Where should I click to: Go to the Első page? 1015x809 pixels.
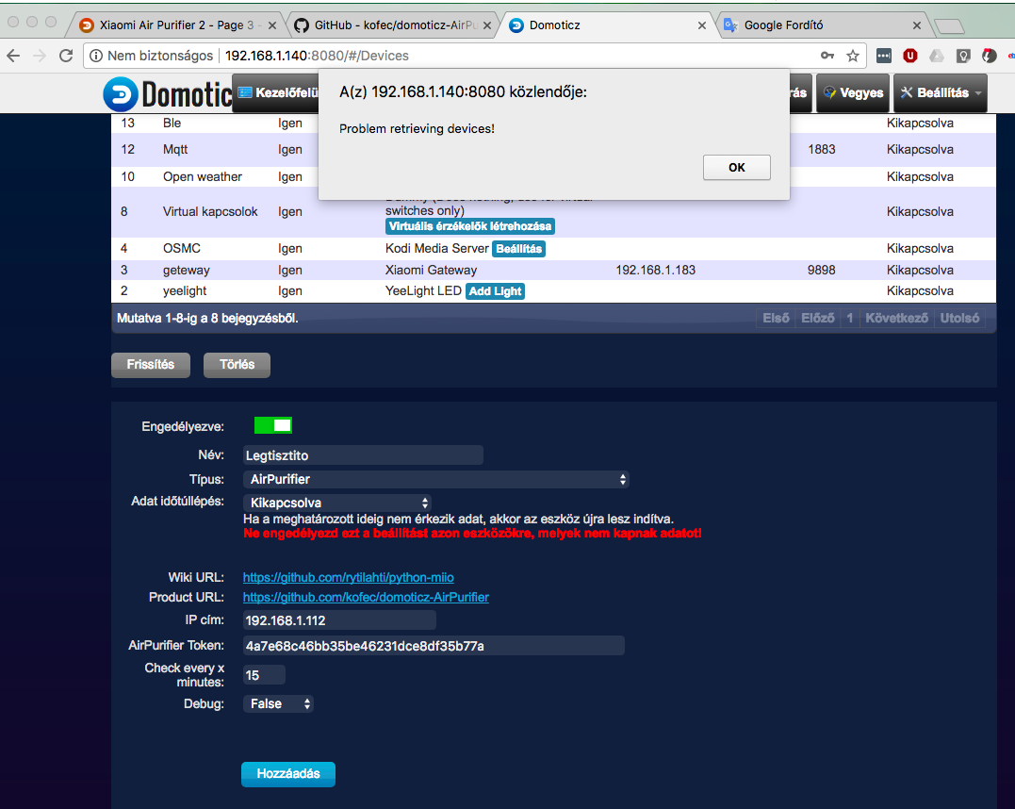tap(776, 318)
